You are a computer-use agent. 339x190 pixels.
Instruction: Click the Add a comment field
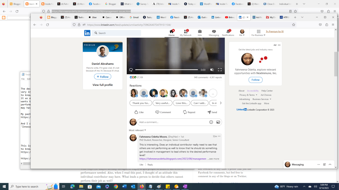pyautogui.click(x=172, y=122)
